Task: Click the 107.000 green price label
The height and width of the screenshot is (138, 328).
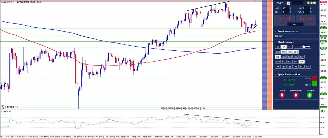Action: pyautogui.click(x=323, y=41)
